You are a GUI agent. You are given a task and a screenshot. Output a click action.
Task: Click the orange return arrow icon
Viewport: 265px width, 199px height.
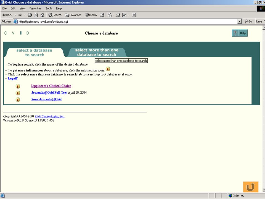click(251, 187)
